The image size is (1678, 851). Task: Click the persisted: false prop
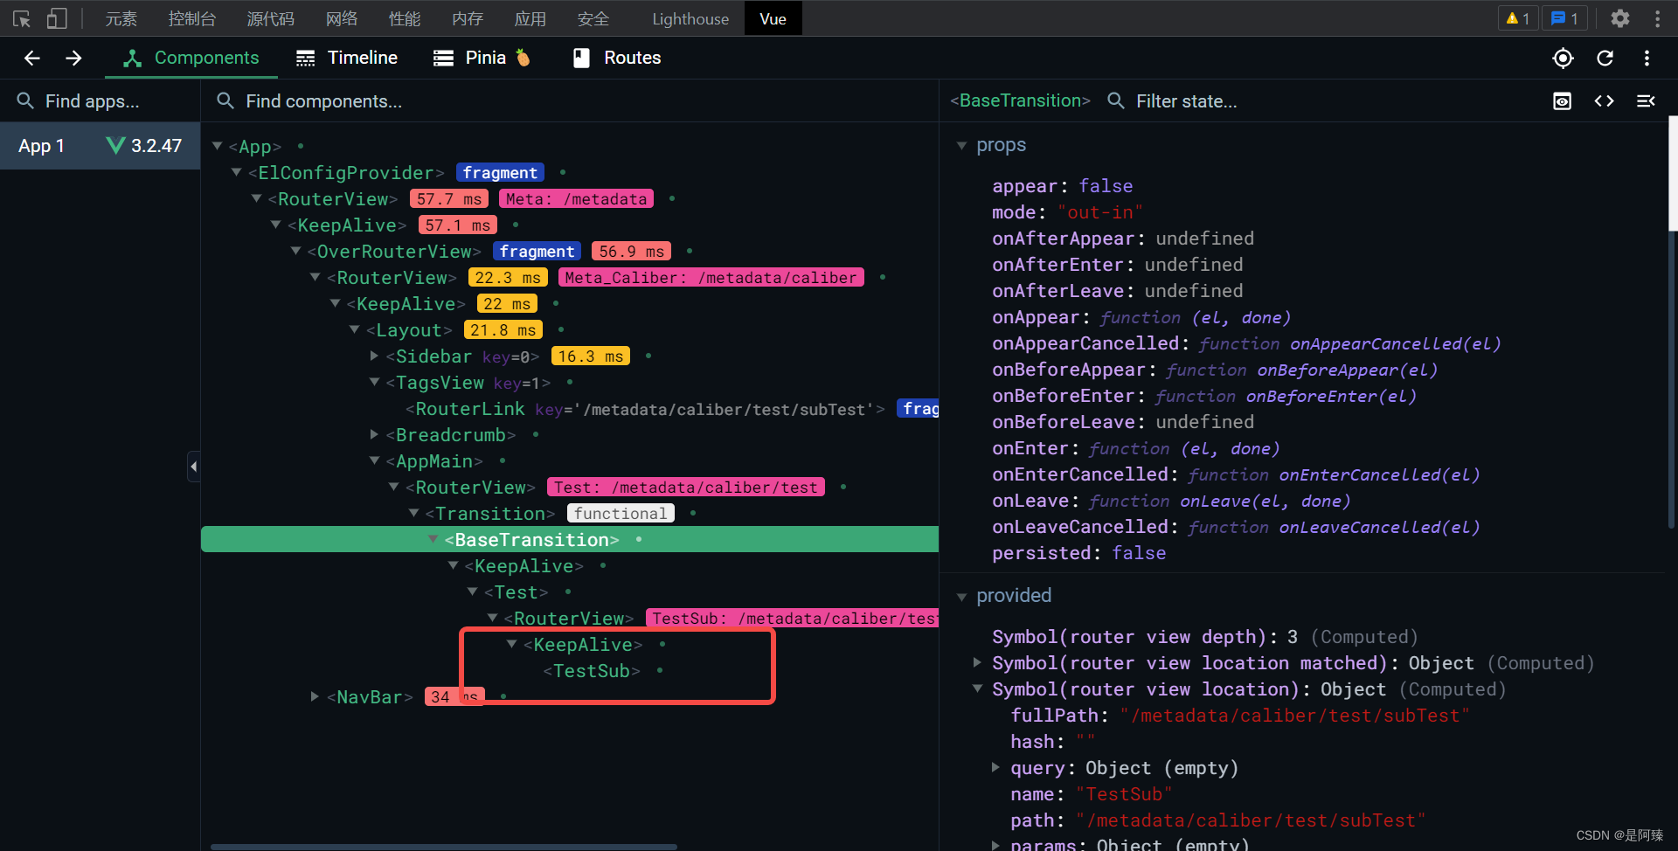point(1078,553)
